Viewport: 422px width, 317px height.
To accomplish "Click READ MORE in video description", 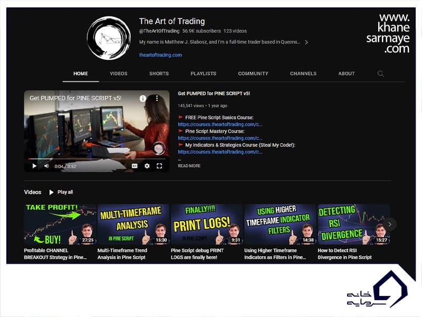I will point(189,166).
